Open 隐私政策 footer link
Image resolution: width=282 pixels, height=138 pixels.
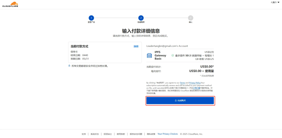[x=151, y=134]
